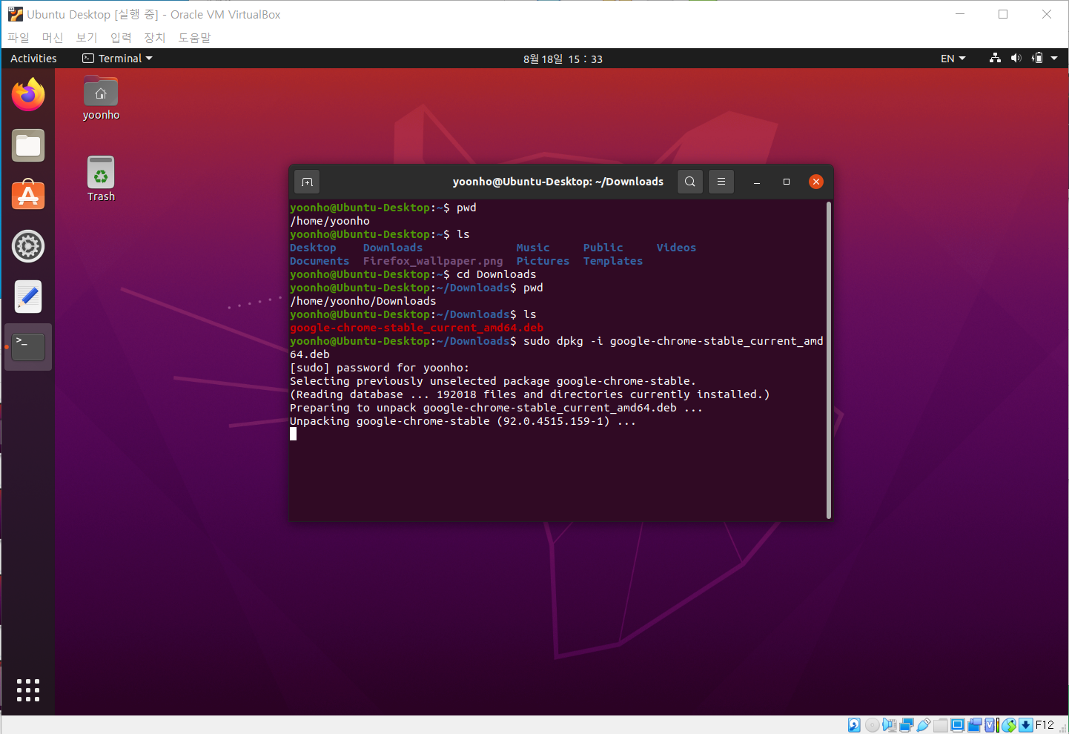Open the 장치 menu in VirtualBox
The height and width of the screenshot is (734, 1069).
click(x=155, y=37)
